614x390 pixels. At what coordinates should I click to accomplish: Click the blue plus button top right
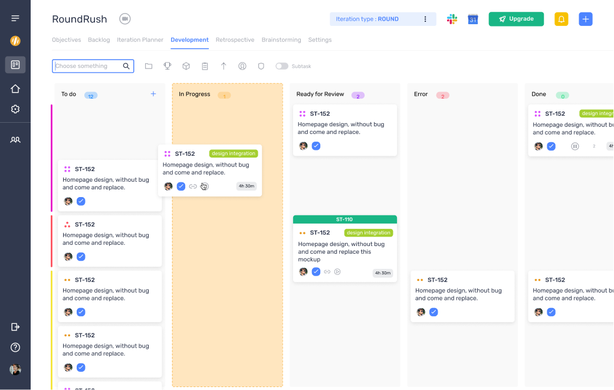[585, 19]
